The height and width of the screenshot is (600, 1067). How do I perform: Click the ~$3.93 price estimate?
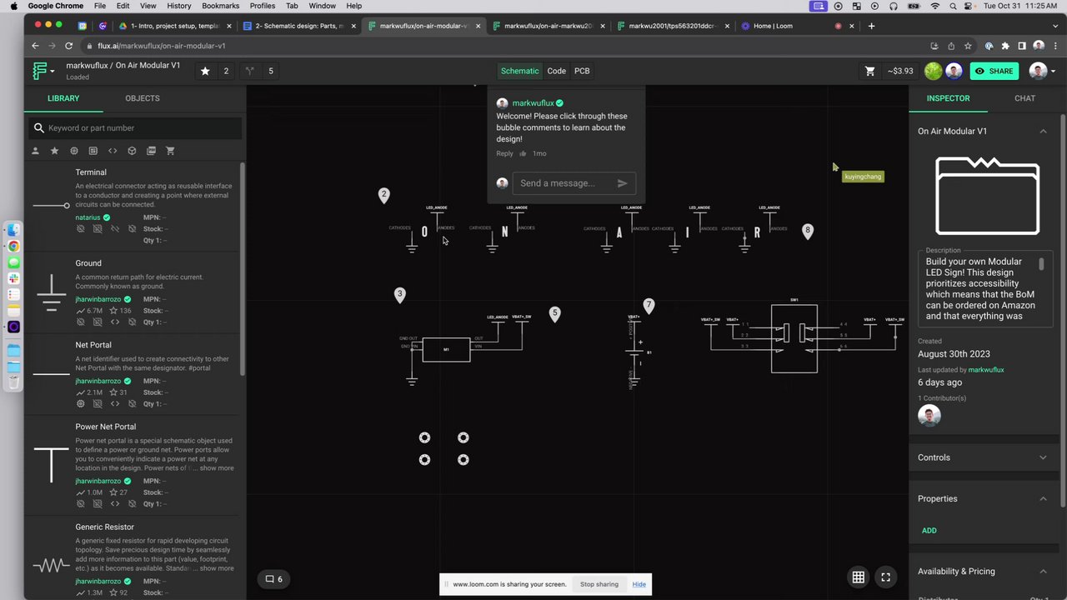[900, 71]
